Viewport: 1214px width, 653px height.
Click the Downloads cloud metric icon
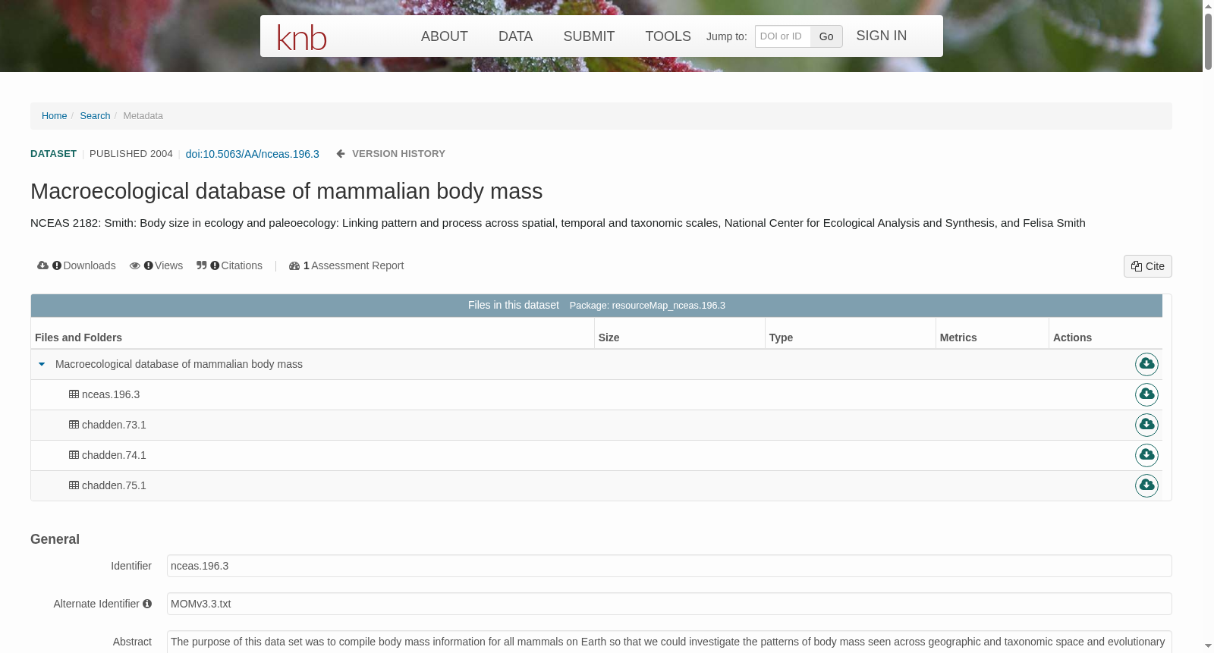42,265
